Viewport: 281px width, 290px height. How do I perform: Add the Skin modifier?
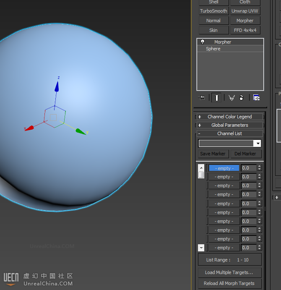pyautogui.click(x=214, y=30)
